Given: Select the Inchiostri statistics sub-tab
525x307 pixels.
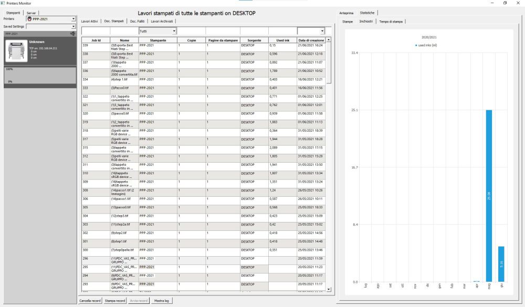Looking at the screenshot, I should point(366,21).
